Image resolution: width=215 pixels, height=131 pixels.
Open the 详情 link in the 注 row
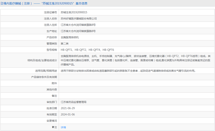point(63,127)
